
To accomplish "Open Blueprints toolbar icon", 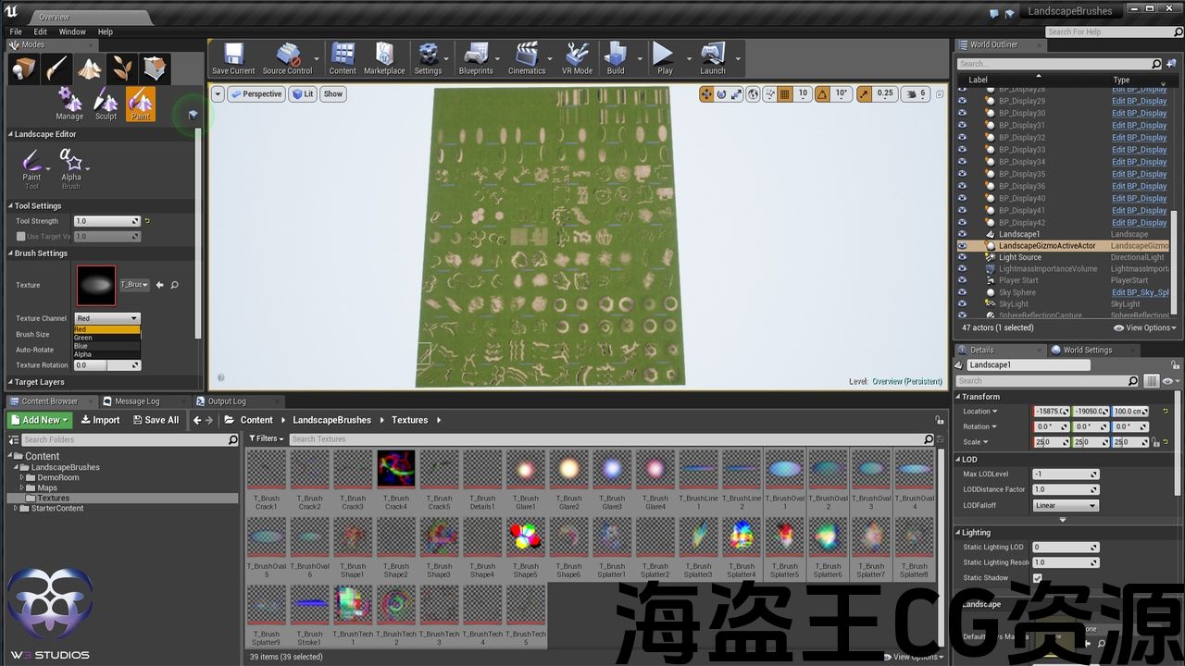I will pos(476,58).
